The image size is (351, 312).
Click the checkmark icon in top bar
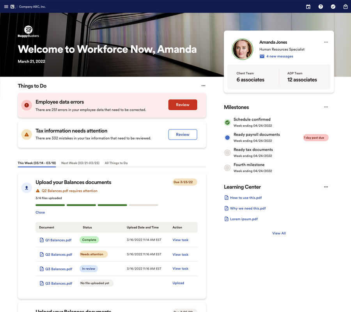[x=333, y=7]
